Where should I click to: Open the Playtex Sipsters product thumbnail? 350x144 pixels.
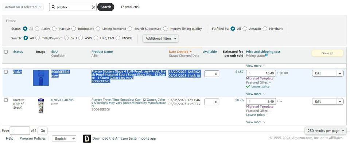click(x=41, y=78)
